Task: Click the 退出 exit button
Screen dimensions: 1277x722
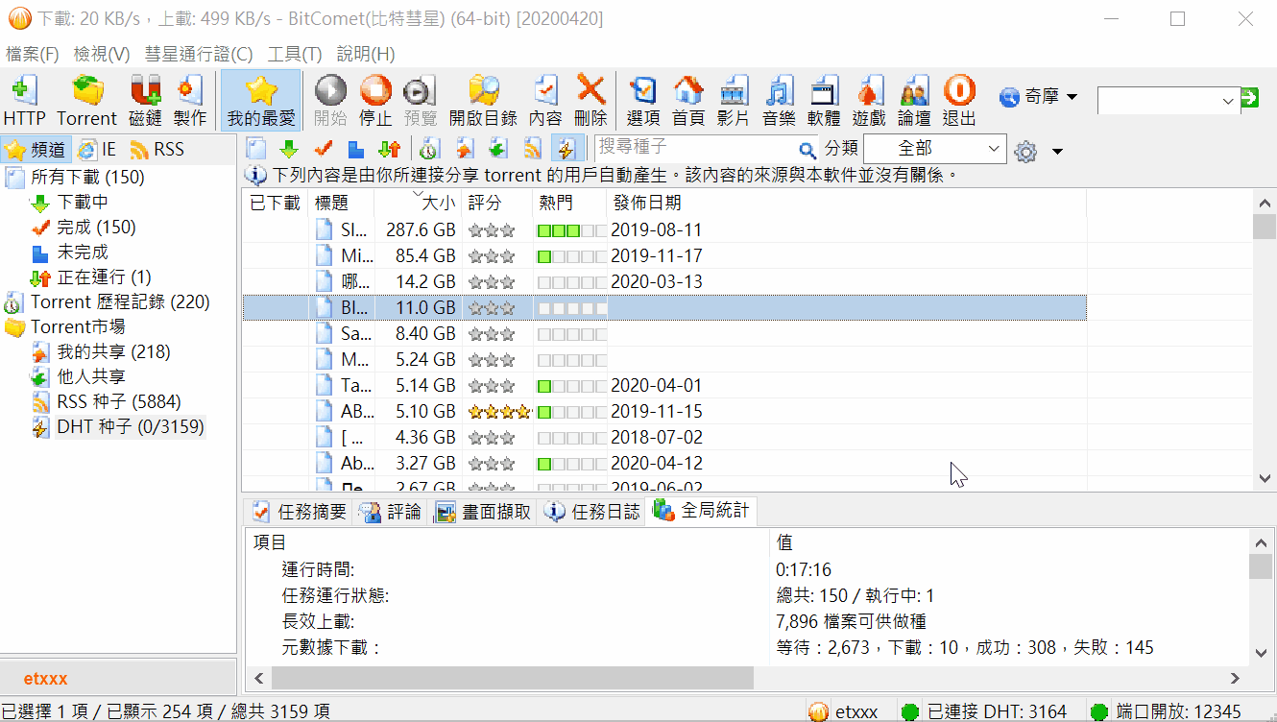Action: 959,101
